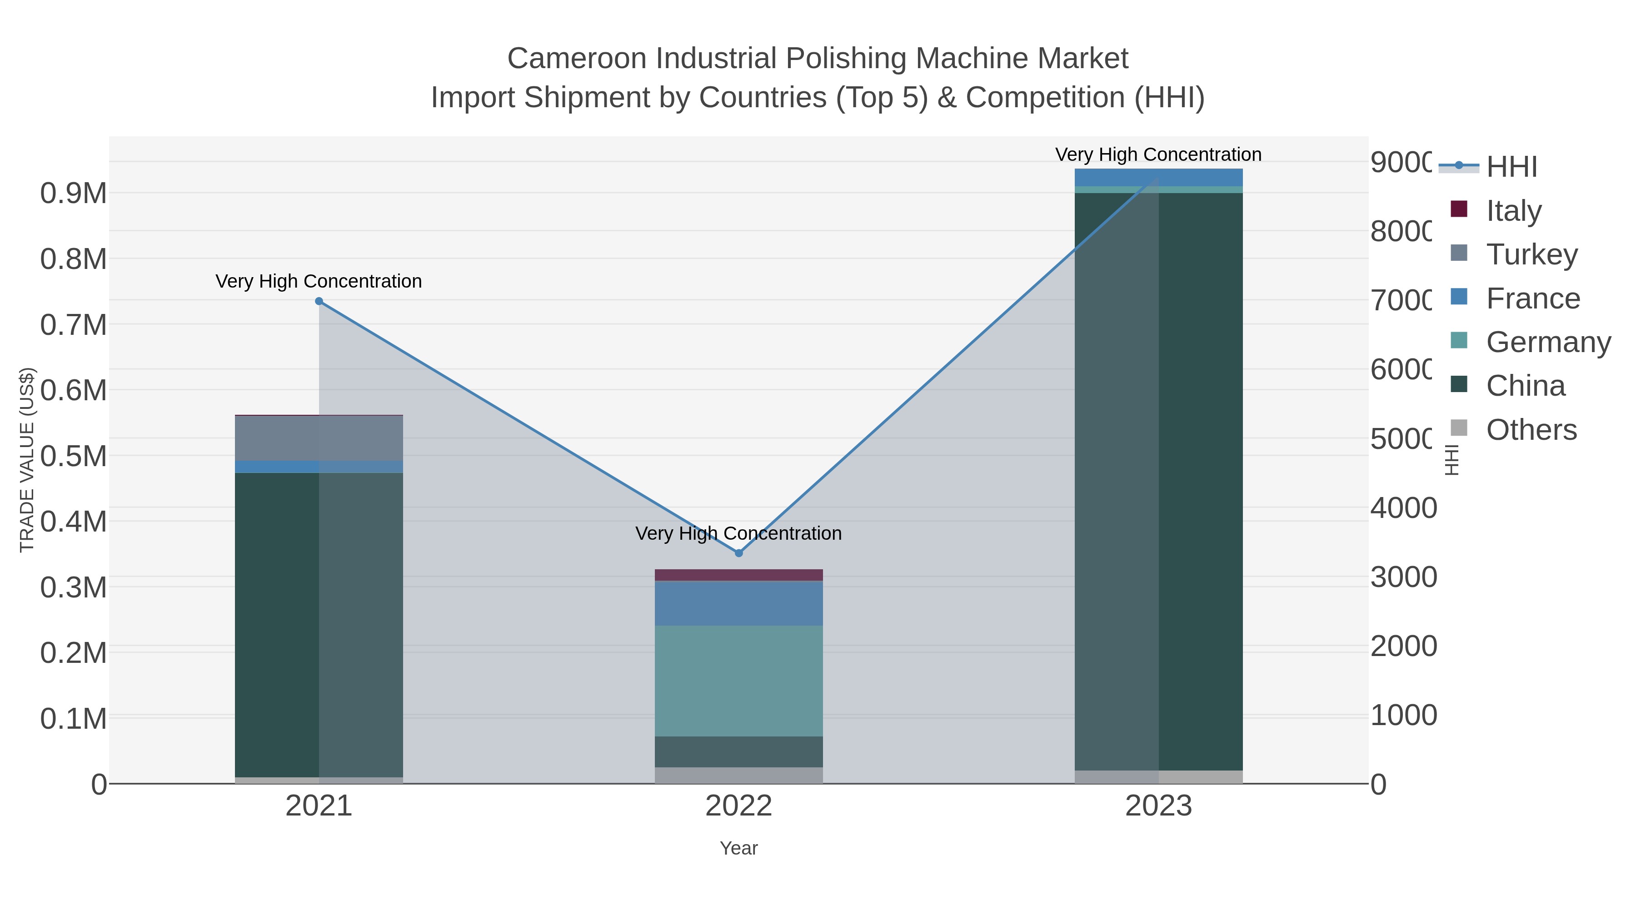Select the Turkey bar segment for 2021
Screen dimensions: 1636x920
319,438
